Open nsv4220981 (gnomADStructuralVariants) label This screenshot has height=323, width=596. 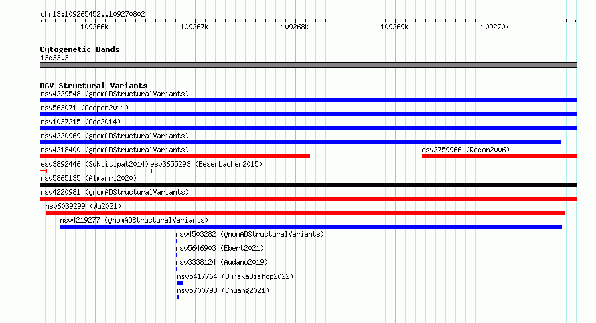point(115,192)
